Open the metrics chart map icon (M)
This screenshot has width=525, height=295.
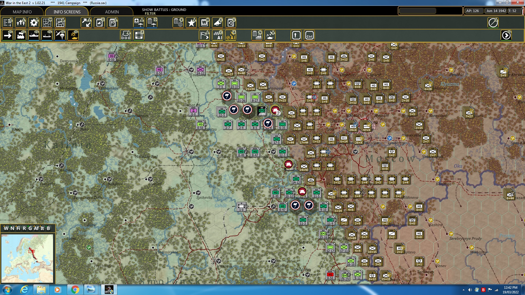pos(47,23)
